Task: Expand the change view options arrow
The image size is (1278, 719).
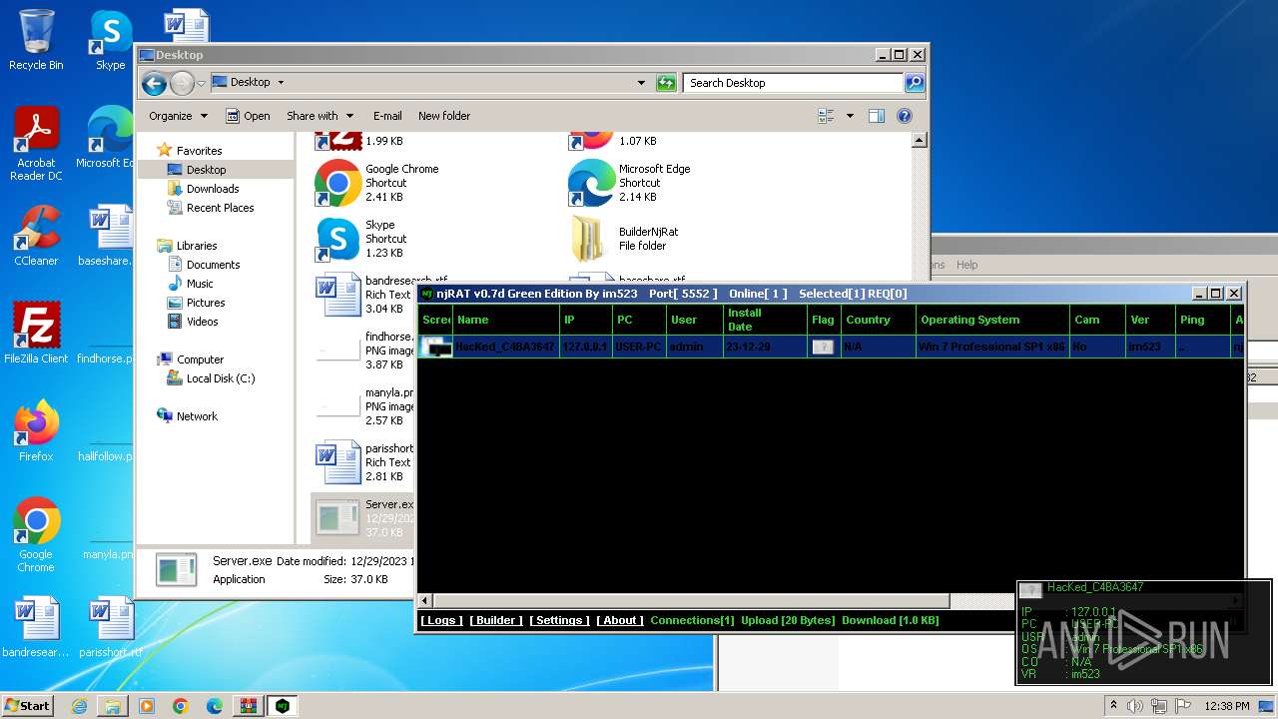Action: 850,116
